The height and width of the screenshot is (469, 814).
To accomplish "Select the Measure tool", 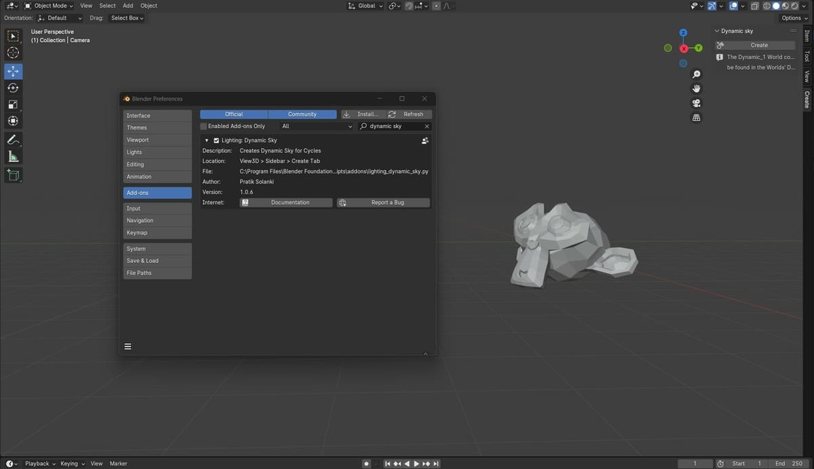I will (14, 157).
